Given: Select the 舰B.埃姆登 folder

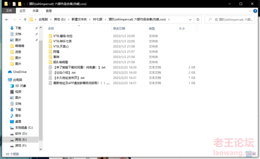Looking at the screenshot, I should click(x=61, y=62).
